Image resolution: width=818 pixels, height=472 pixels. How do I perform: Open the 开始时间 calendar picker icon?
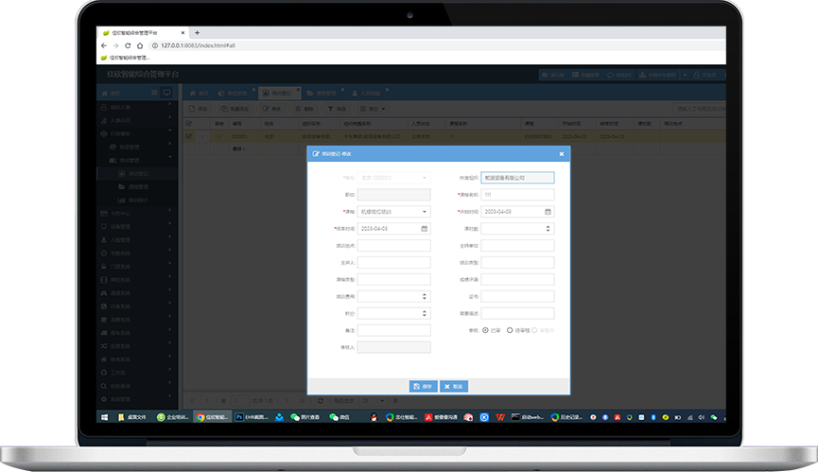pyautogui.click(x=548, y=212)
